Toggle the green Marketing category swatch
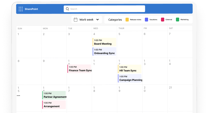Image resolution: width=208 pixels, height=113 pixels. [x=178, y=20]
